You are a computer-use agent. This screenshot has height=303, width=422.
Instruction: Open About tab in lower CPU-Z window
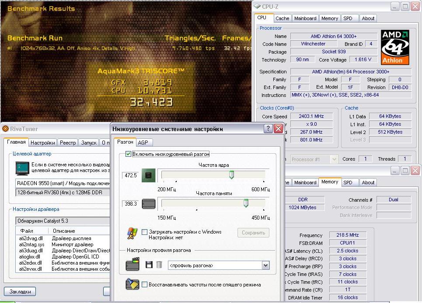click(368, 182)
